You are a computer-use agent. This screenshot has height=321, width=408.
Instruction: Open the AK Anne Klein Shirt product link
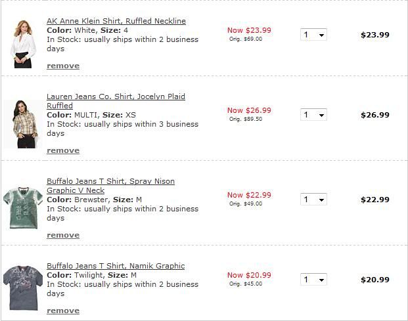[116, 21]
